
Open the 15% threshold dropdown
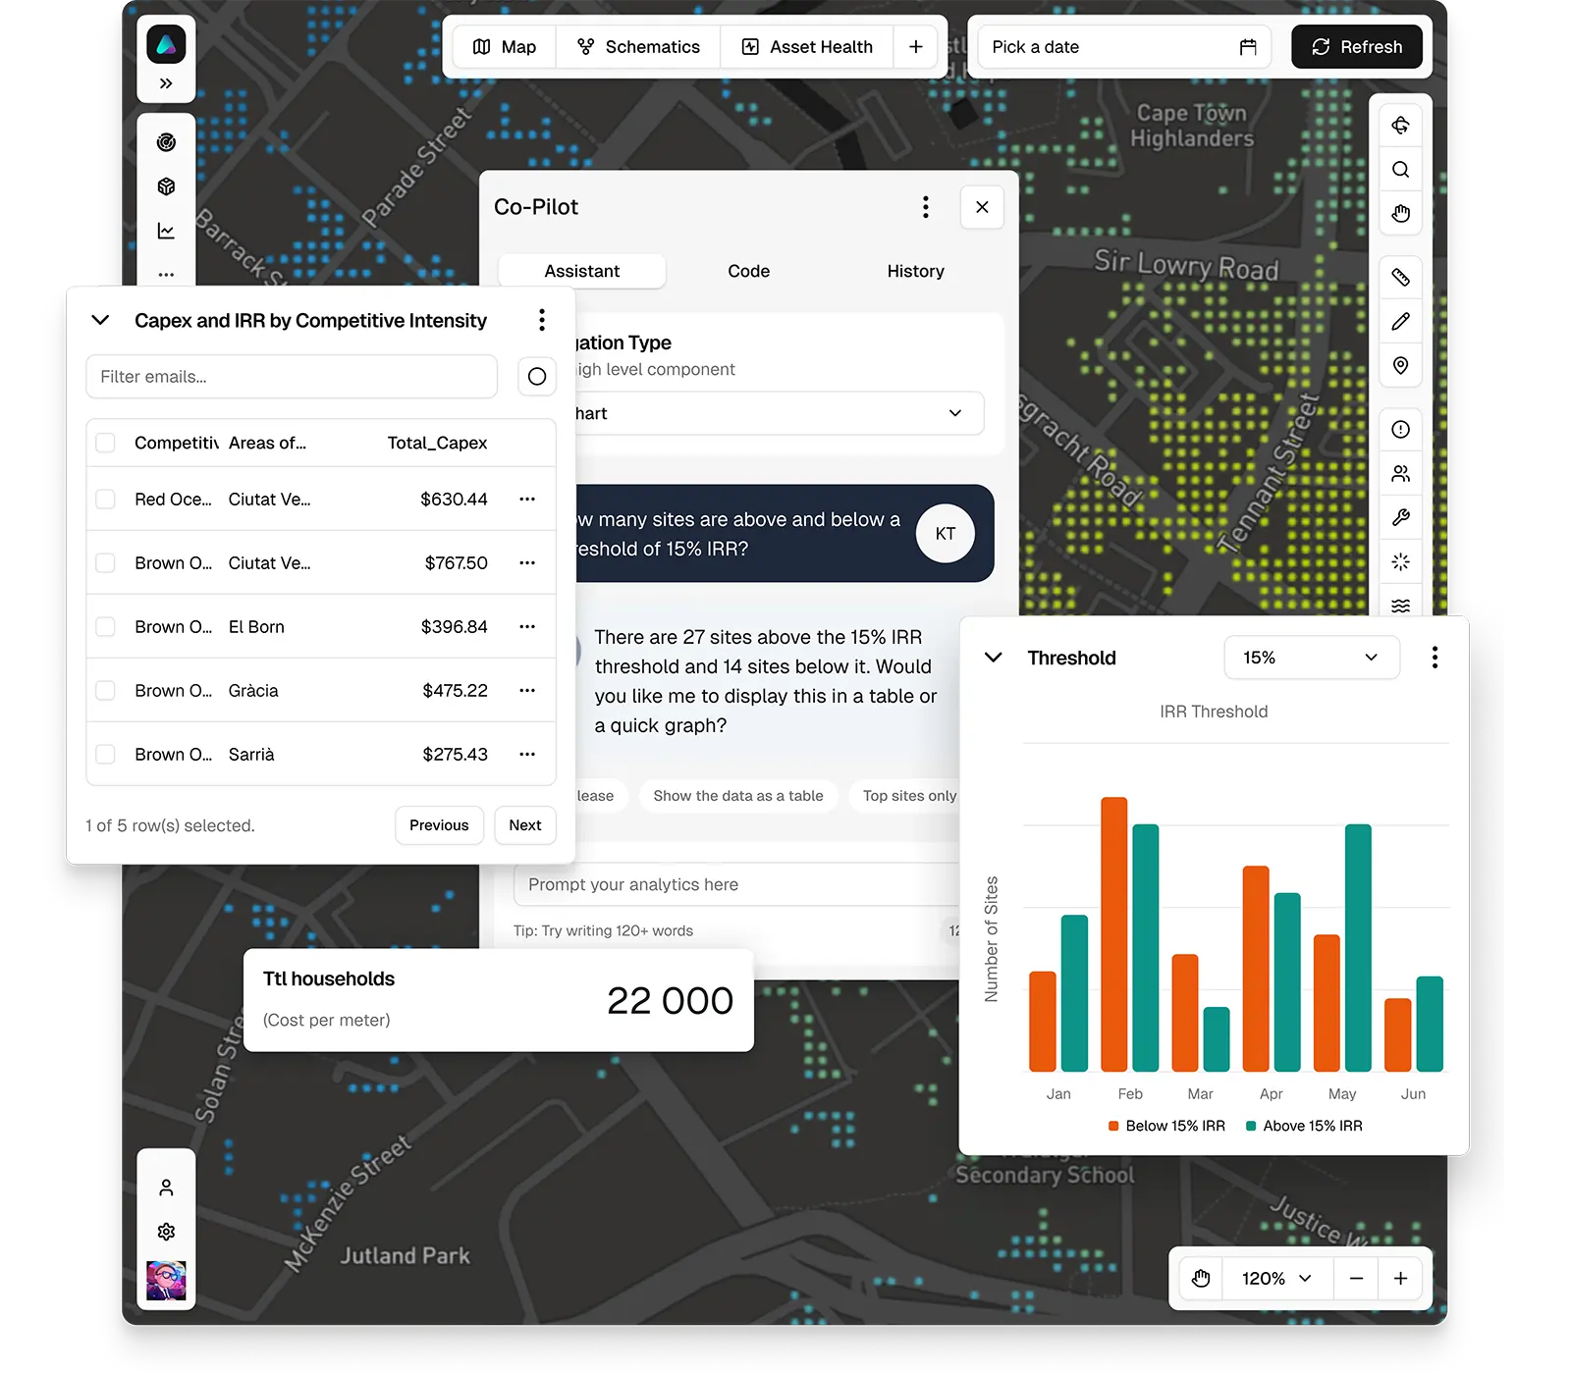(x=1311, y=658)
